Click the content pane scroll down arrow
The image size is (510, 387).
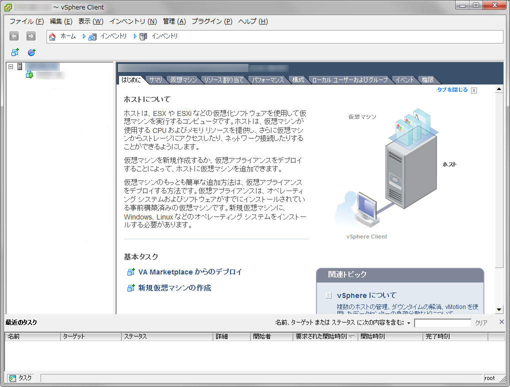tap(499, 309)
